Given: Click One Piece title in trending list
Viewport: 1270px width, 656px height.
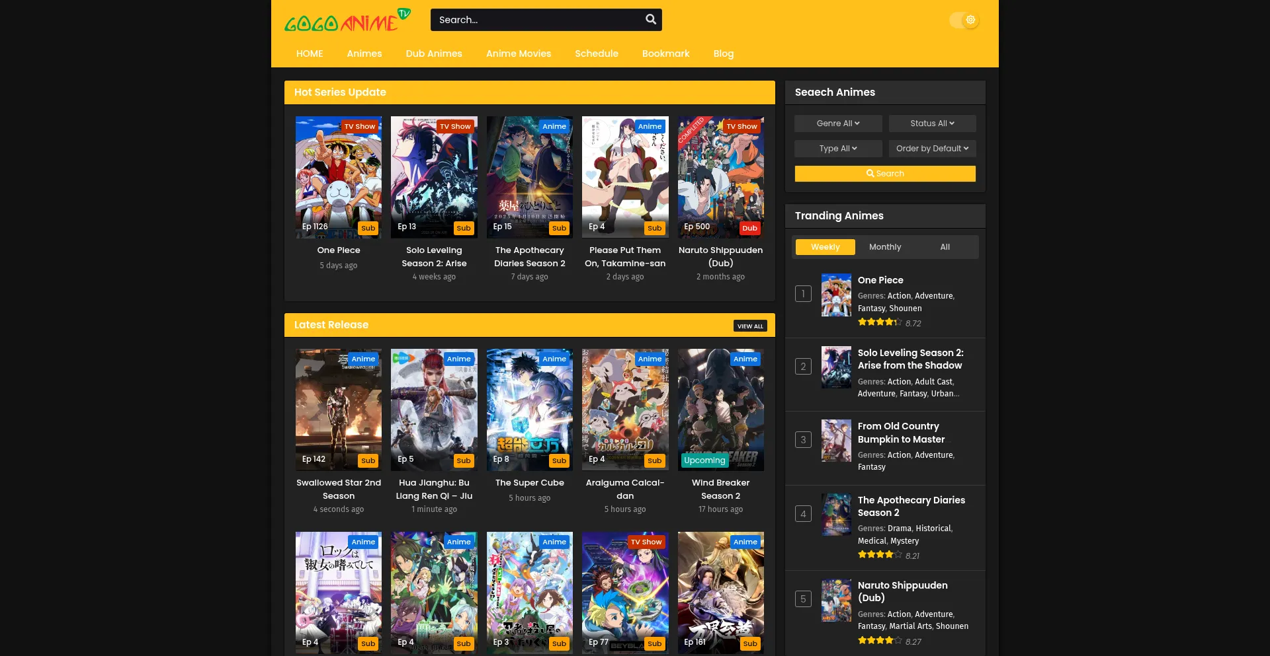Looking at the screenshot, I should click(x=880, y=280).
